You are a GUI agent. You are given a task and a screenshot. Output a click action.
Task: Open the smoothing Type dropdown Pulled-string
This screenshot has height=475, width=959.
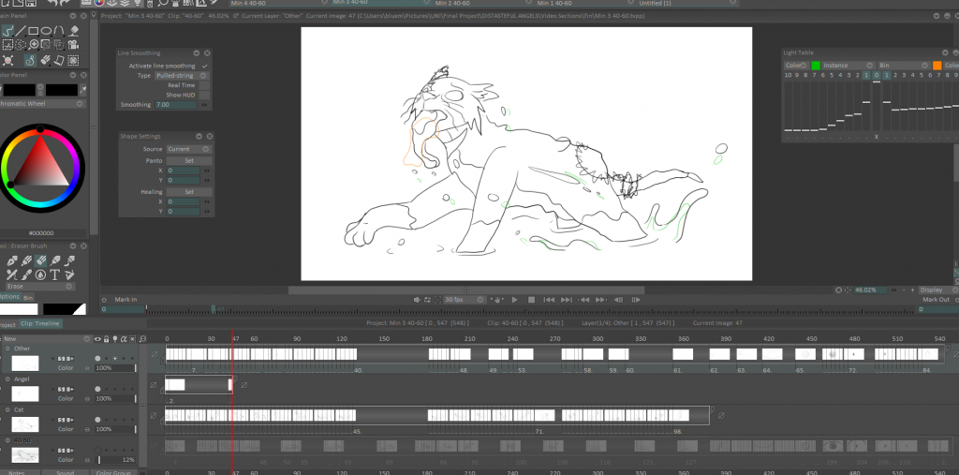(182, 75)
